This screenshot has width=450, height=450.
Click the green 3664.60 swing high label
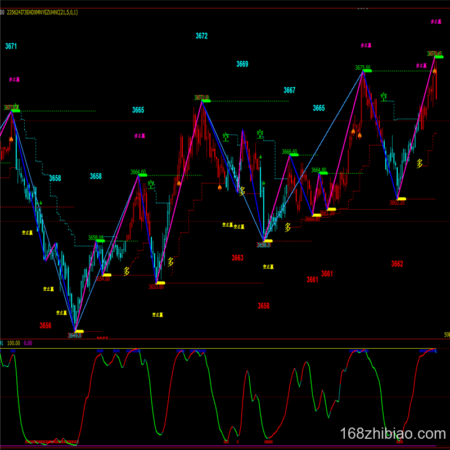click(x=138, y=172)
